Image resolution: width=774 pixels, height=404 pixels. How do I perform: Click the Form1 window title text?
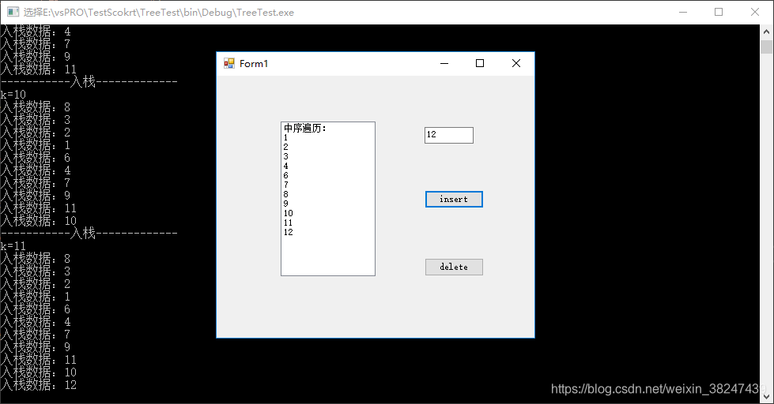(254, 64)
